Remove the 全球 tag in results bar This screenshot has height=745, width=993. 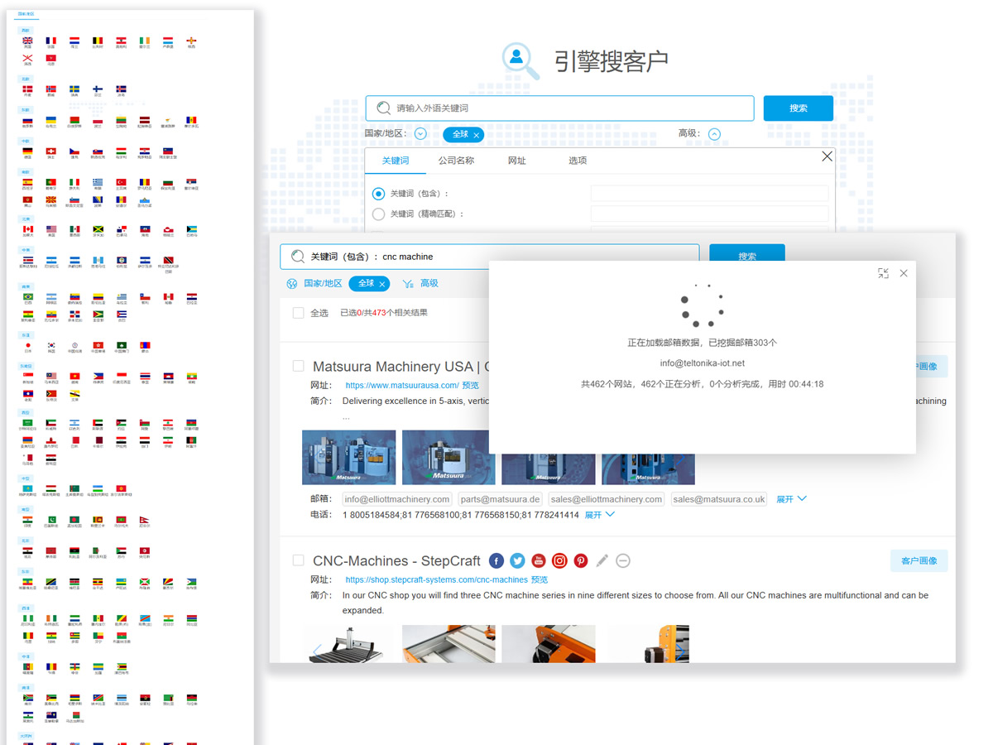[382, 284]
